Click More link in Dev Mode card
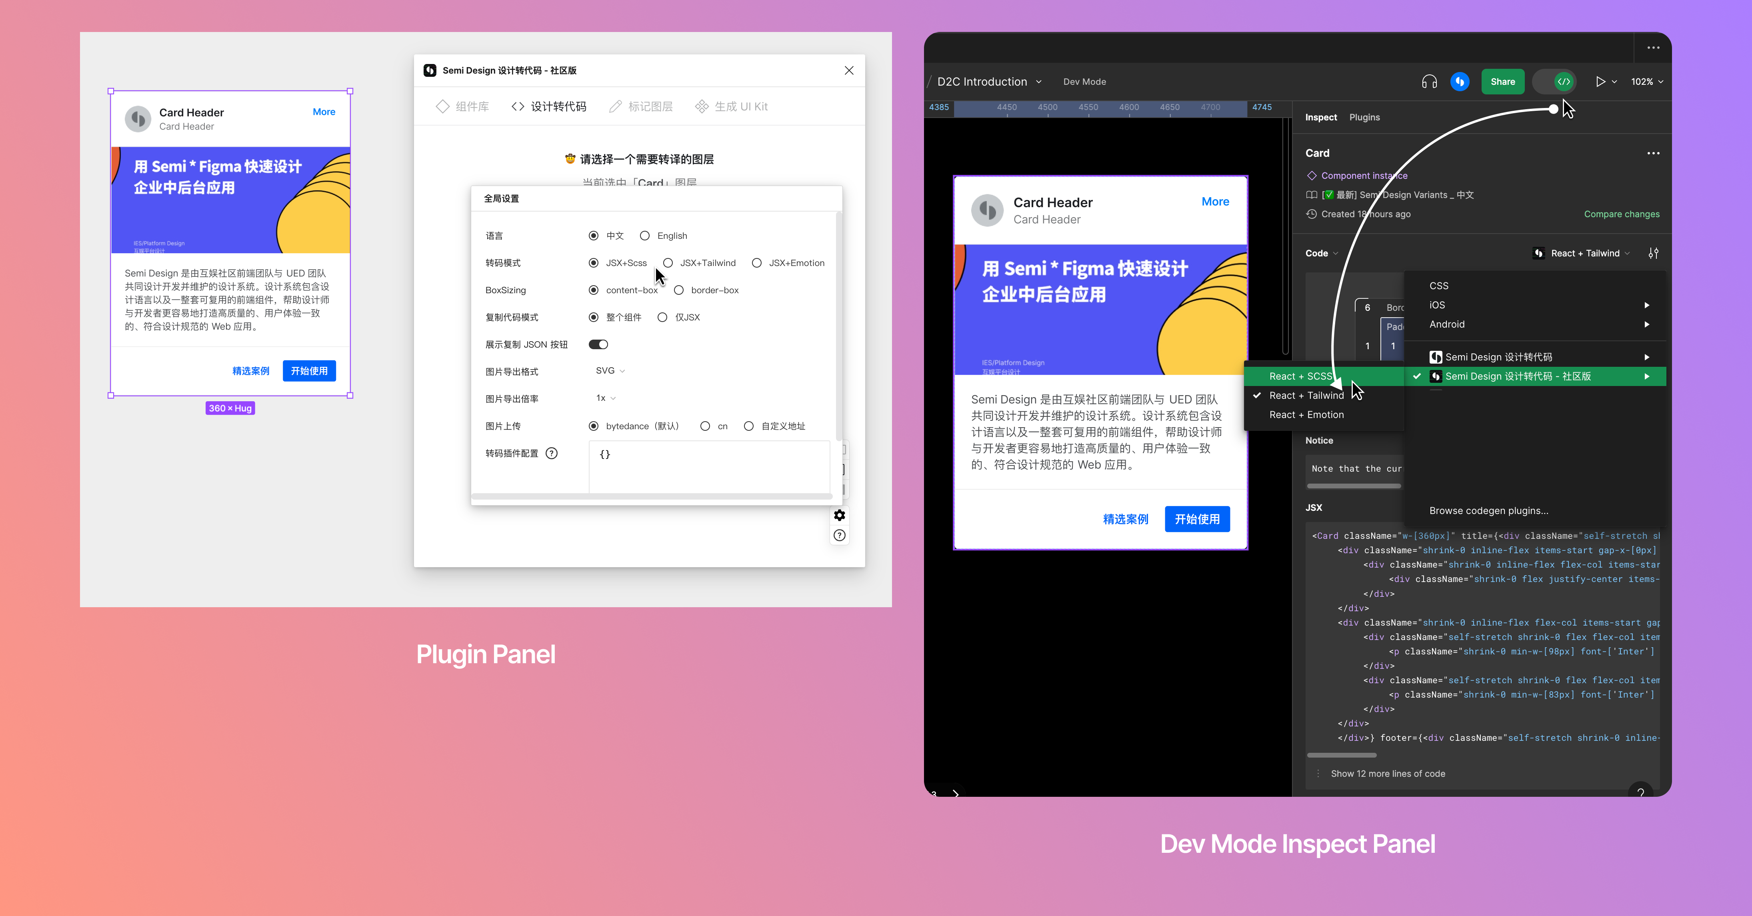 1215,201
